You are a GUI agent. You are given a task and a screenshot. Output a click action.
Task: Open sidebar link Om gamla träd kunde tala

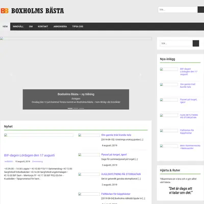coord(188,86)
